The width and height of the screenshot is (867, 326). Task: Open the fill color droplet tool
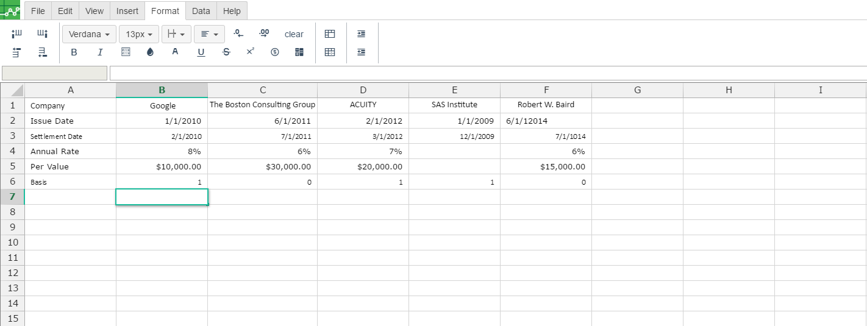point(151,52)
